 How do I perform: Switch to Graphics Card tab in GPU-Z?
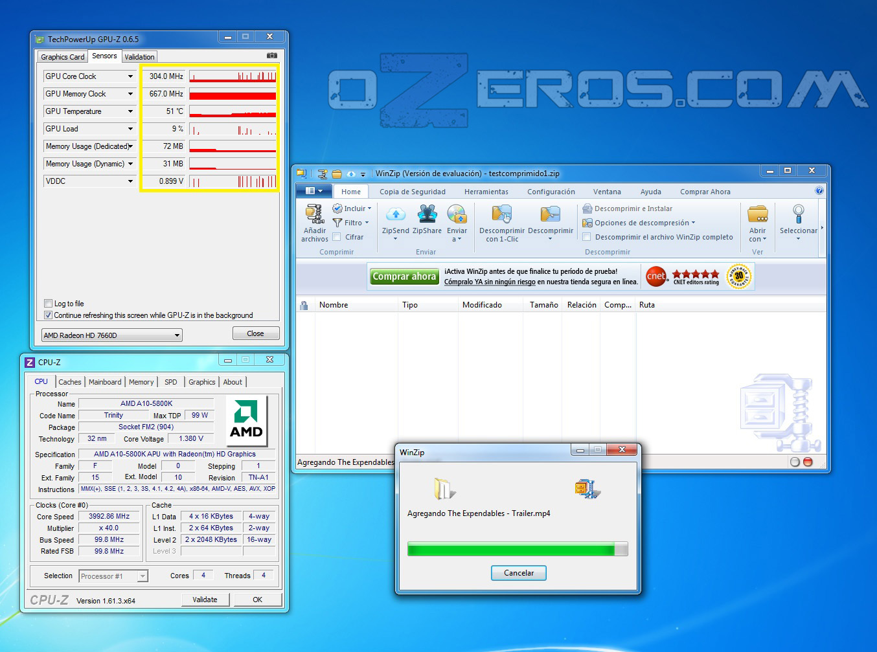[62, 57]
